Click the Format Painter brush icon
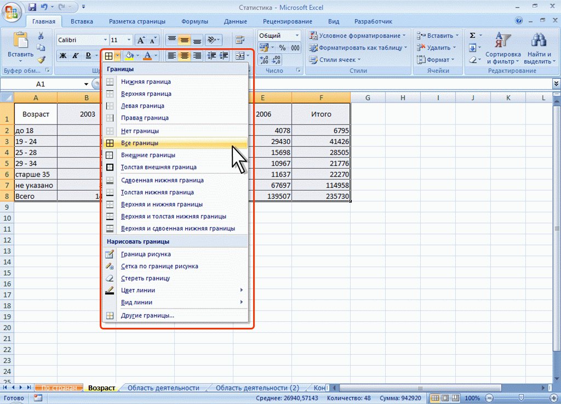 tap(41, 60)
